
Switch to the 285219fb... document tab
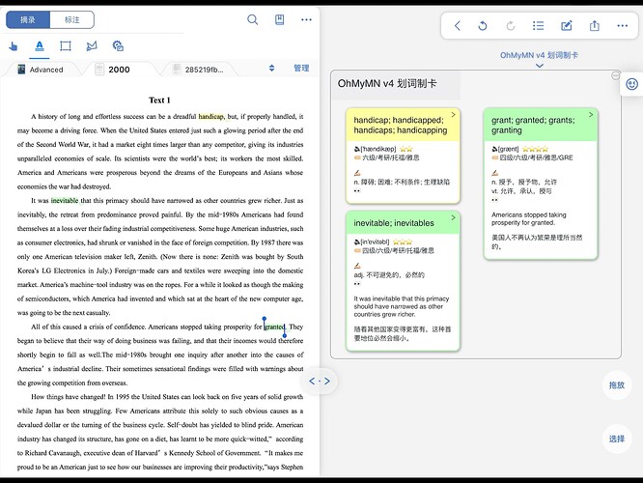click(x=198, y=70)
